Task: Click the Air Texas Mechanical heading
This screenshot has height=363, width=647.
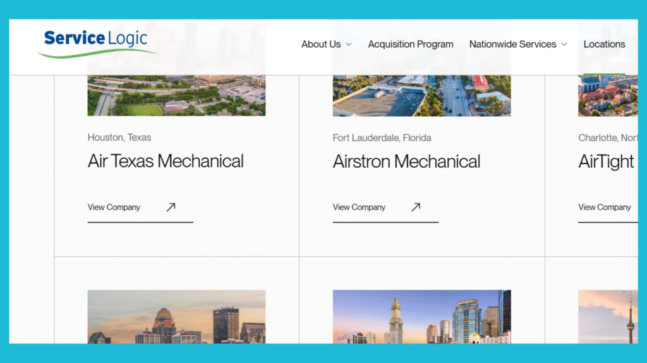Action: point(166,161)
